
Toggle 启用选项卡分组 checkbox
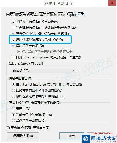point(13,45)
